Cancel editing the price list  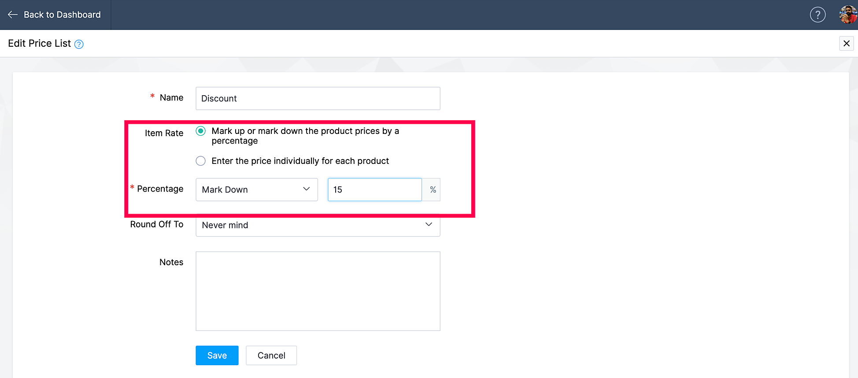coord(271,356)
